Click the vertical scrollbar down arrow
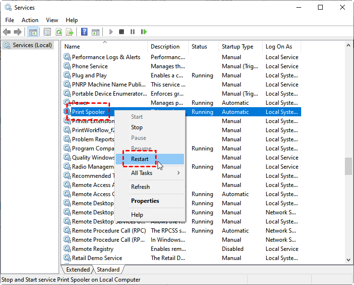 (x=348, y=260)
